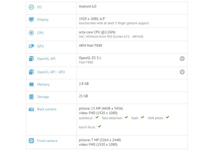Click the Memory chip icon
Image resolution: width=210 pixels, height=150 pixels.
pos(31,84)
